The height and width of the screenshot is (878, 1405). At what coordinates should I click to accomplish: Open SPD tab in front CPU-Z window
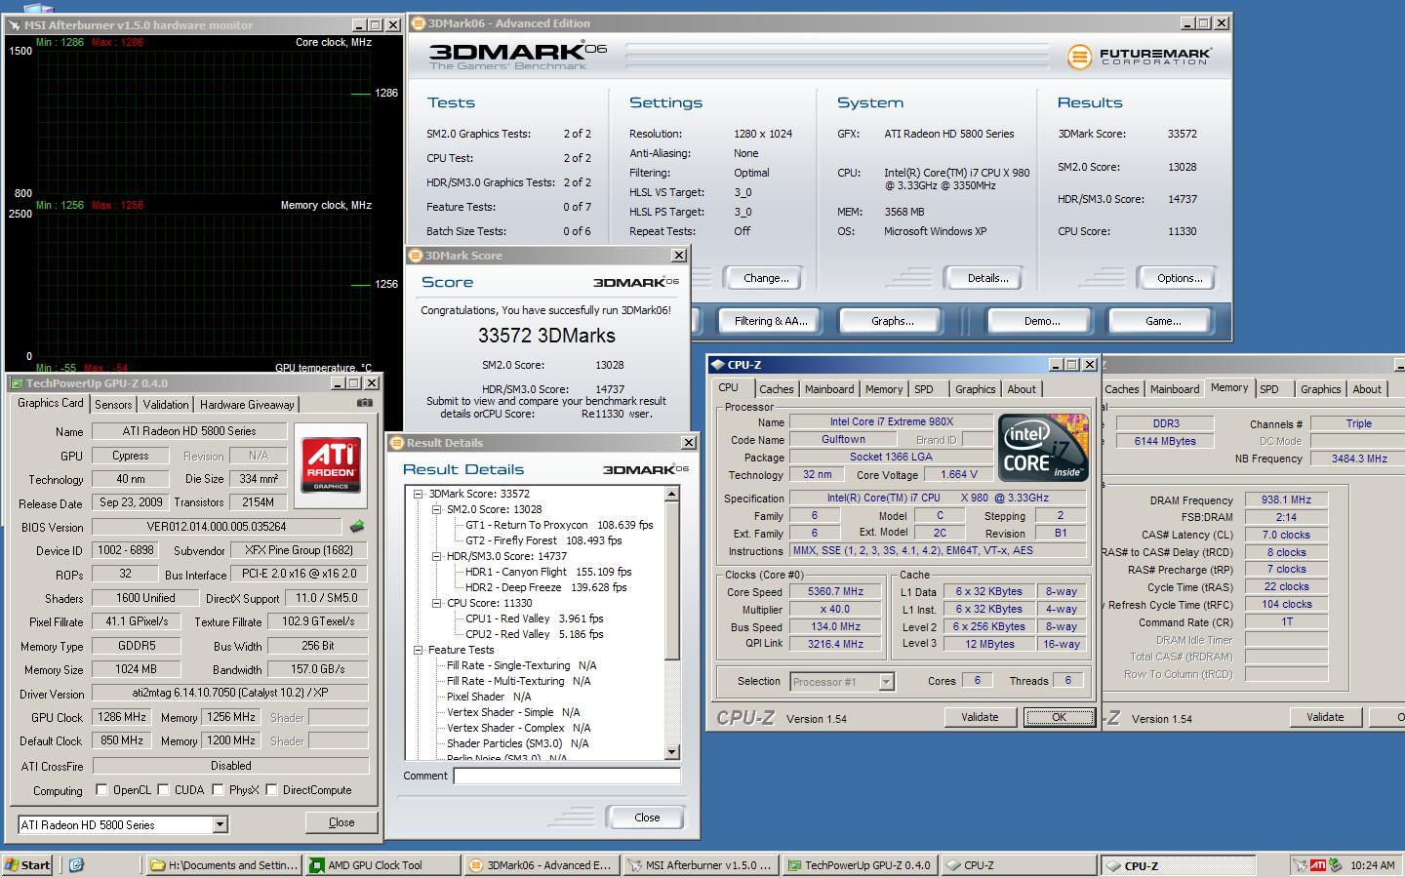pyautogui.click(x=923, y=389)
